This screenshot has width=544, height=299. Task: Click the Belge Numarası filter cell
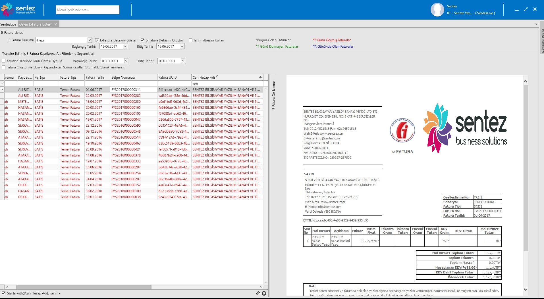tap(134, 83)
